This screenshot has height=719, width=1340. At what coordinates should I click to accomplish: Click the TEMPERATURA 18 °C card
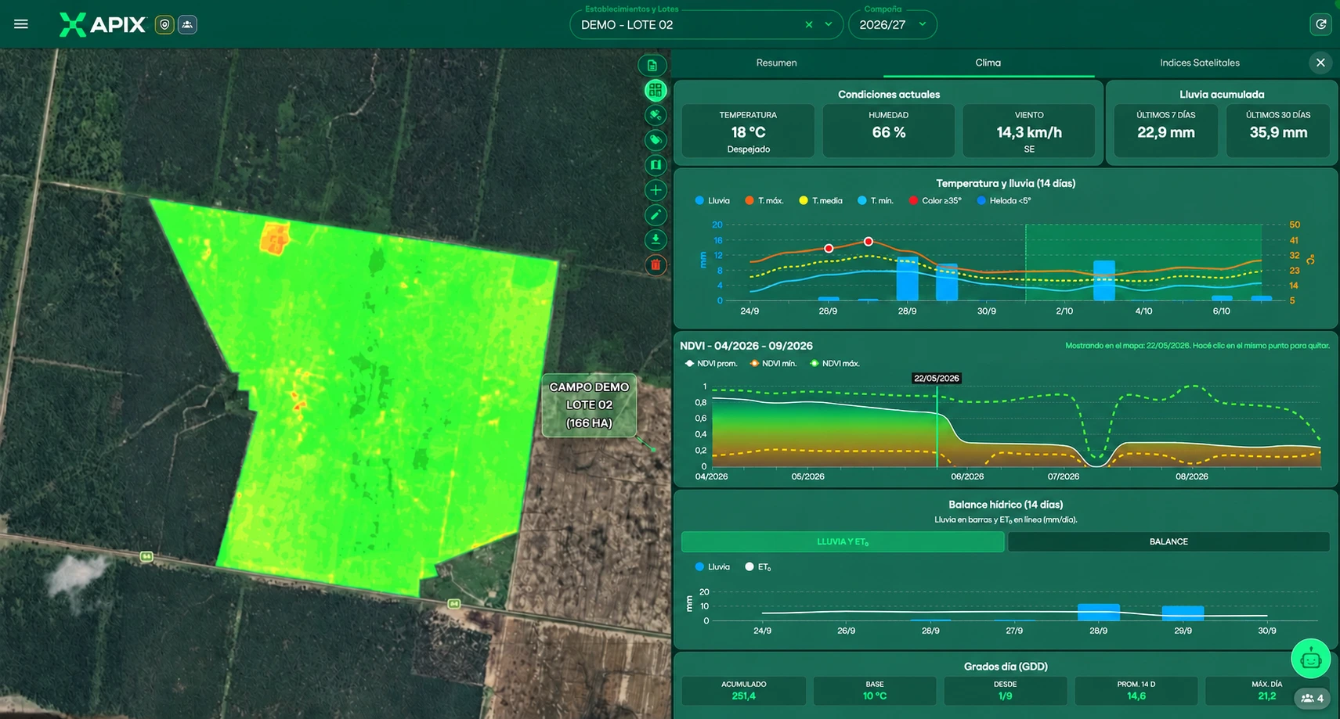pyautogui.click(x=748, y=131)
